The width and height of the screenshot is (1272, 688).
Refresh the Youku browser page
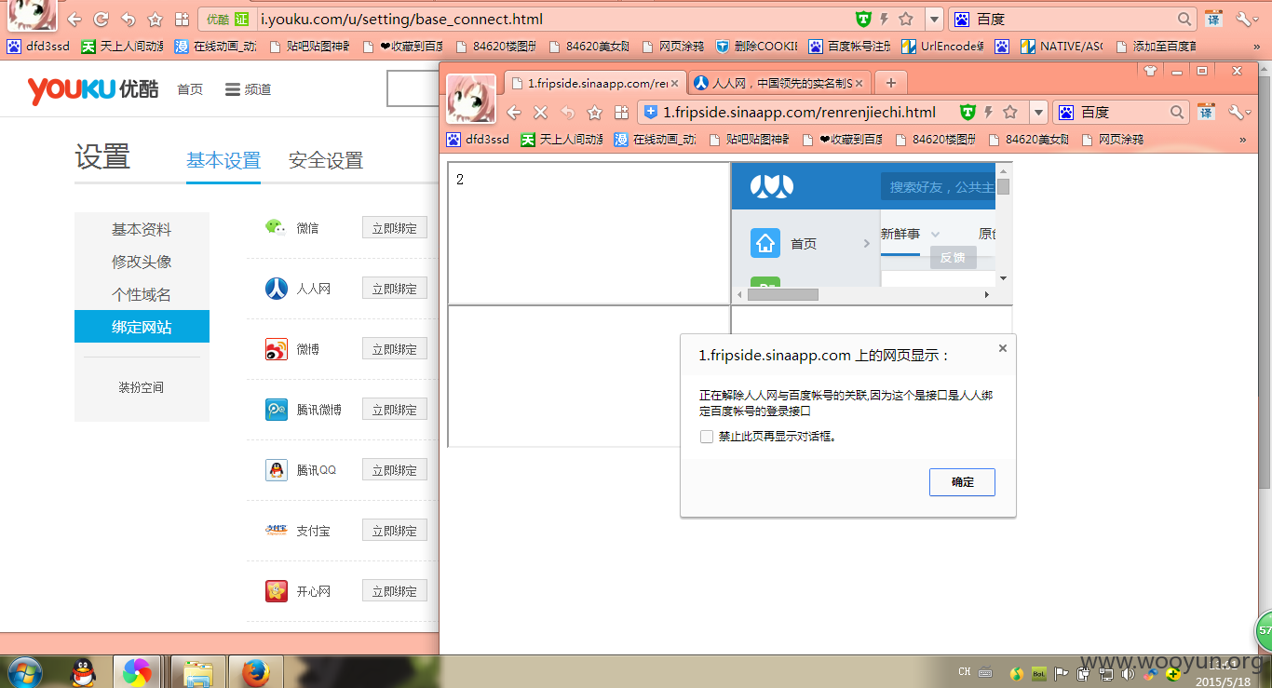click(101, 19)
